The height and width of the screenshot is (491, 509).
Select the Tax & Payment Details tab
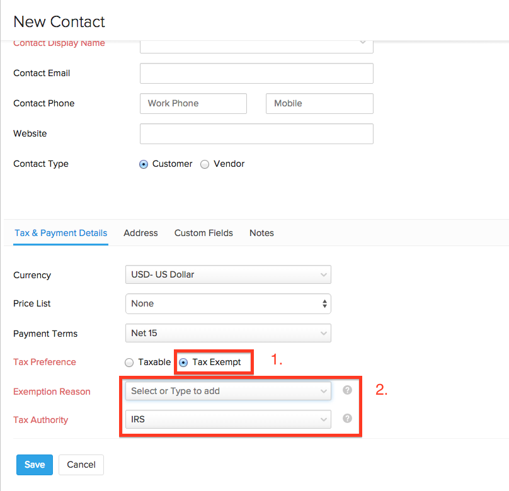(x=60, y=233)
